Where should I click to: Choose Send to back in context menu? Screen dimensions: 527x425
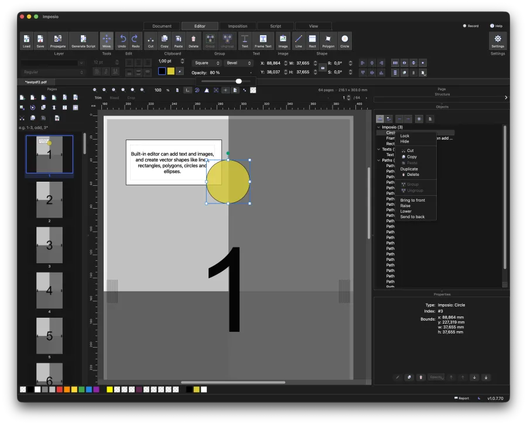[x=412, y=217]
